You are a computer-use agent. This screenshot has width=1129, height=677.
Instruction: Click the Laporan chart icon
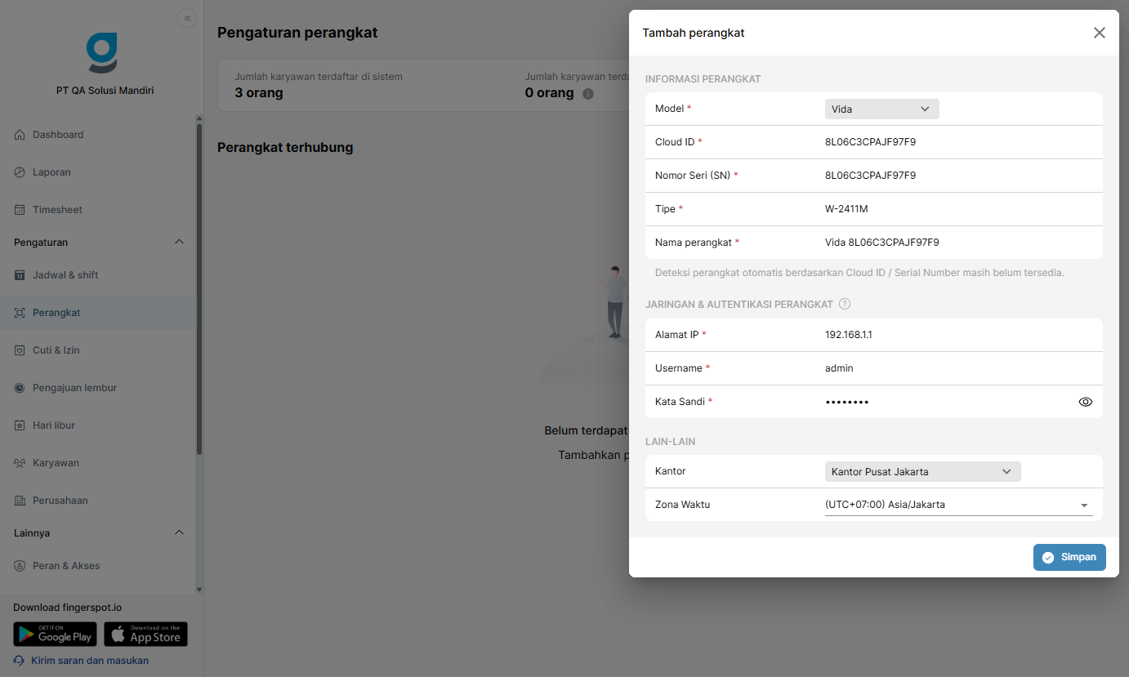pyautogui.click(x=20, y=172)
